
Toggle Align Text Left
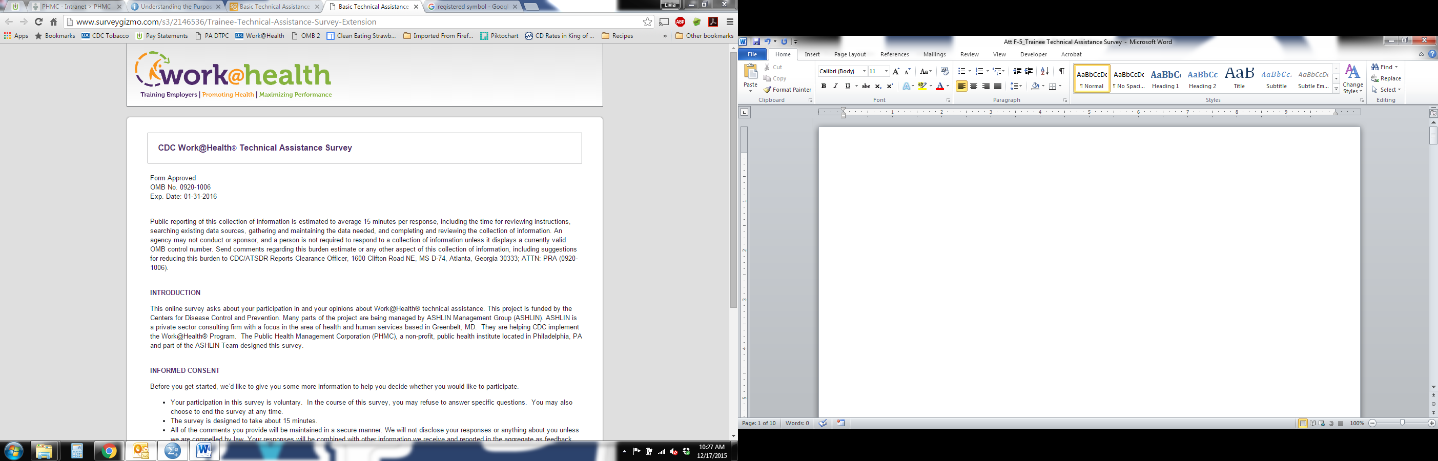tap(961, 86)
